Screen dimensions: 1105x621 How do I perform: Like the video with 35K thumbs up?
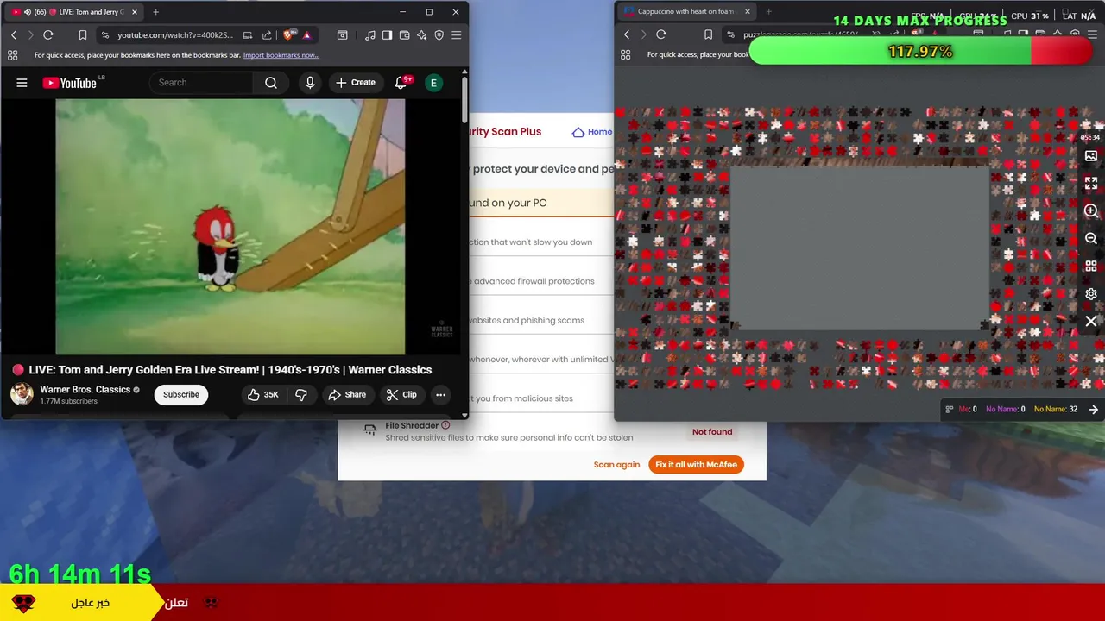(263, 395)
